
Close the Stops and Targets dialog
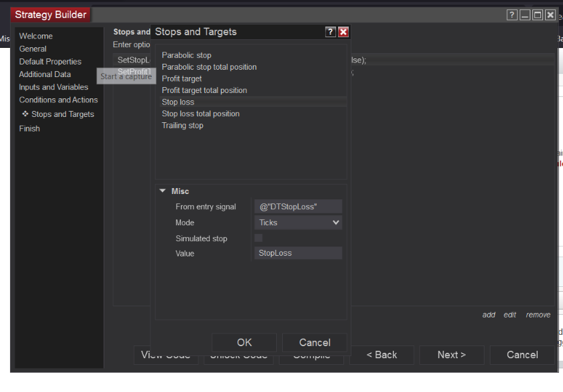point(343,32)
